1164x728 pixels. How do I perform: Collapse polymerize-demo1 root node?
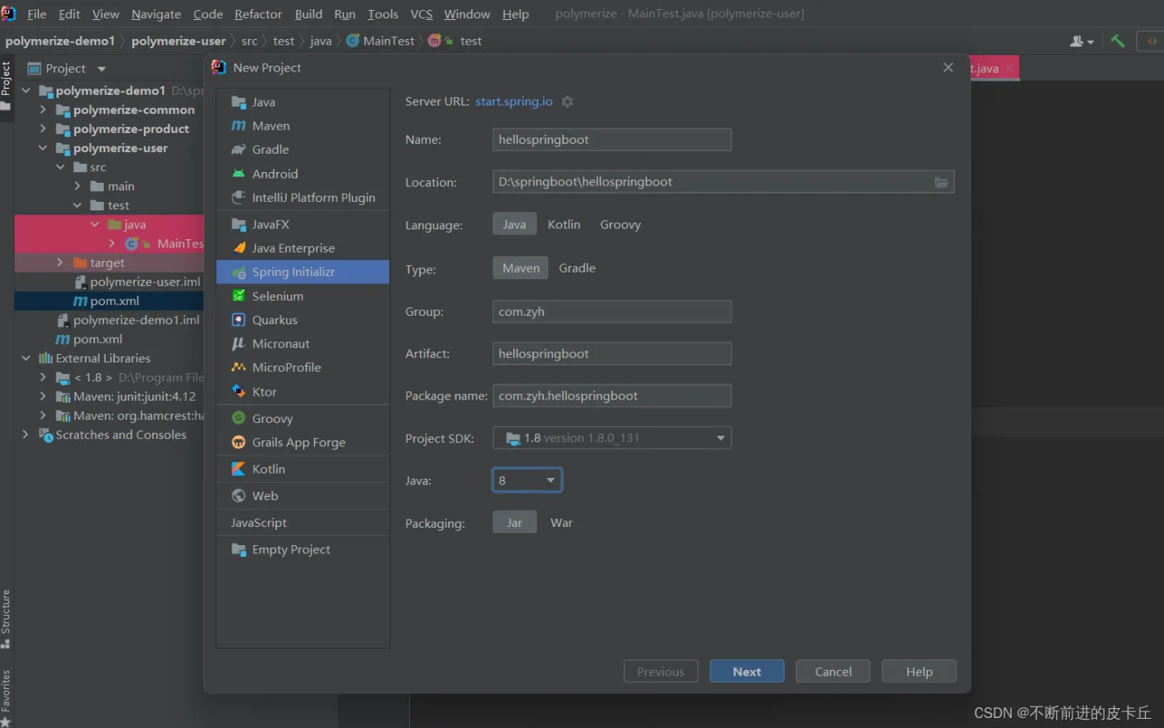pyautogui.click(x=26, y=91)
